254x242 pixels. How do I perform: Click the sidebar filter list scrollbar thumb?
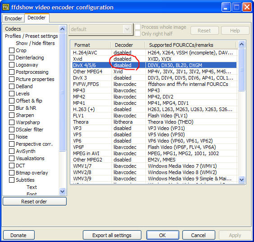tap(62, 92)
